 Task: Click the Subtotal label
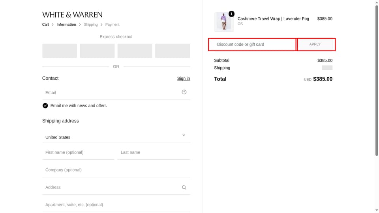click(221, 60)
